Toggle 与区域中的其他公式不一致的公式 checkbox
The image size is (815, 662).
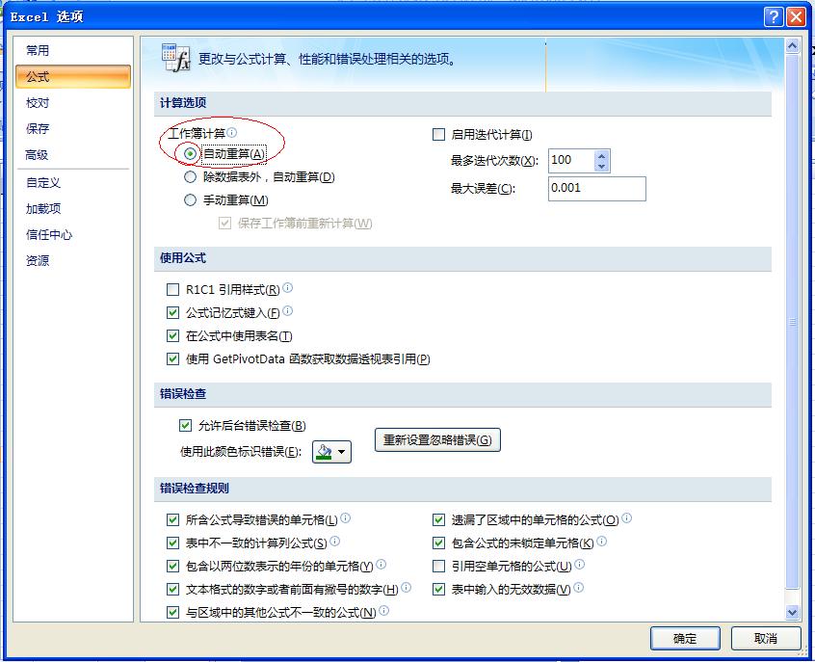pos(172,612)
